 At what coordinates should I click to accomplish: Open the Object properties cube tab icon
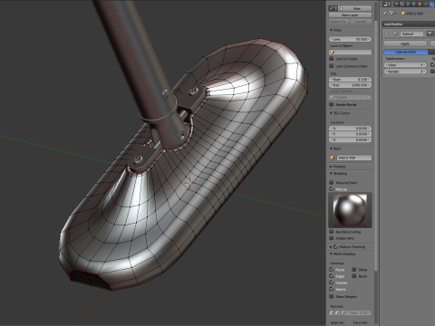pos(420,5)
